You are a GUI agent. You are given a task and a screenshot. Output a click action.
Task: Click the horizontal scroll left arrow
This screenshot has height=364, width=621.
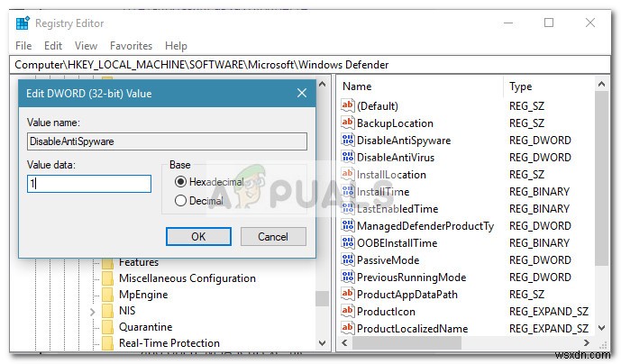tap(344, 343)
